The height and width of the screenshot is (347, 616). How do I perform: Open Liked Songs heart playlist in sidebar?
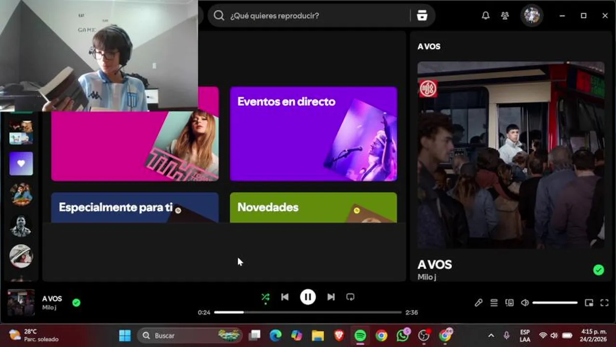click(21, 163)
